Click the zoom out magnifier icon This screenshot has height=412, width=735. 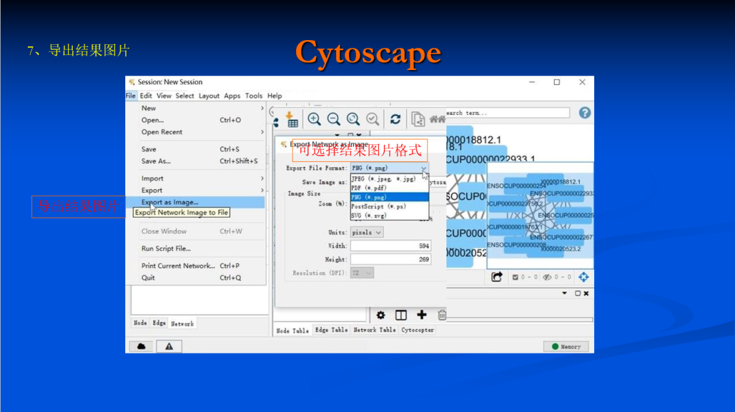[x=333, y=119]
